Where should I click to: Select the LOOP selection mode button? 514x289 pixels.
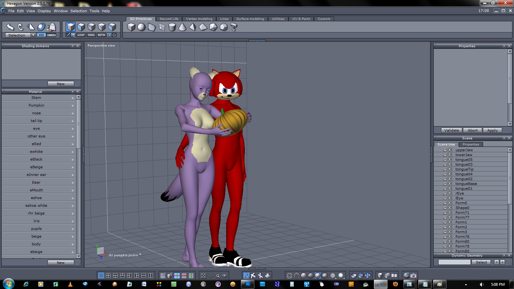click(81, 35)
